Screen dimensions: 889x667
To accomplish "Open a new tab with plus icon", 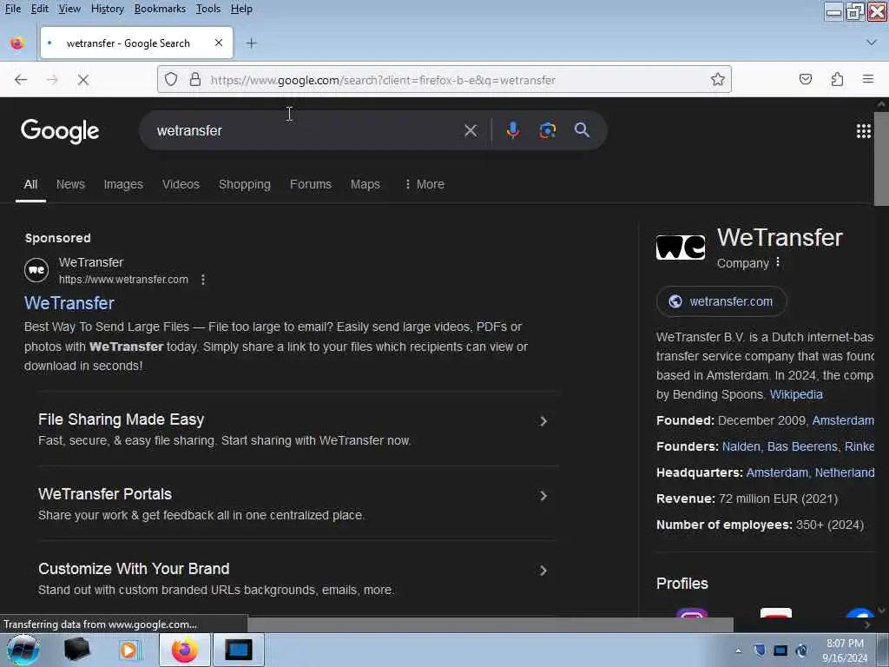I will coord(251,43).
